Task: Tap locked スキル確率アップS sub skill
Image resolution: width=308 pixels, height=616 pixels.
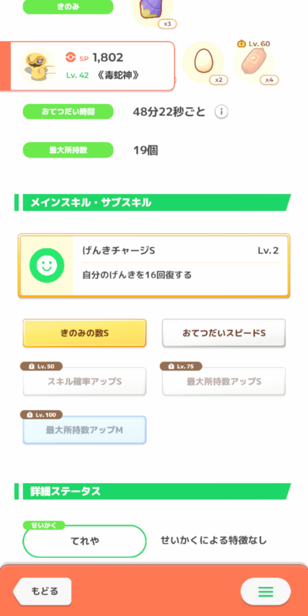Action: (x=84, y=381)
